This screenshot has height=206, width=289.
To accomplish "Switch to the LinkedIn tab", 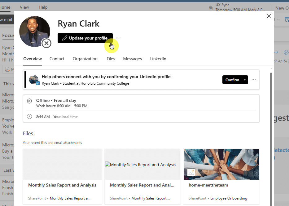I will click(x=158, y=59).
